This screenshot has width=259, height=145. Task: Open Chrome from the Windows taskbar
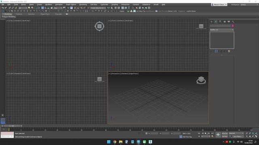click(115, 142)
